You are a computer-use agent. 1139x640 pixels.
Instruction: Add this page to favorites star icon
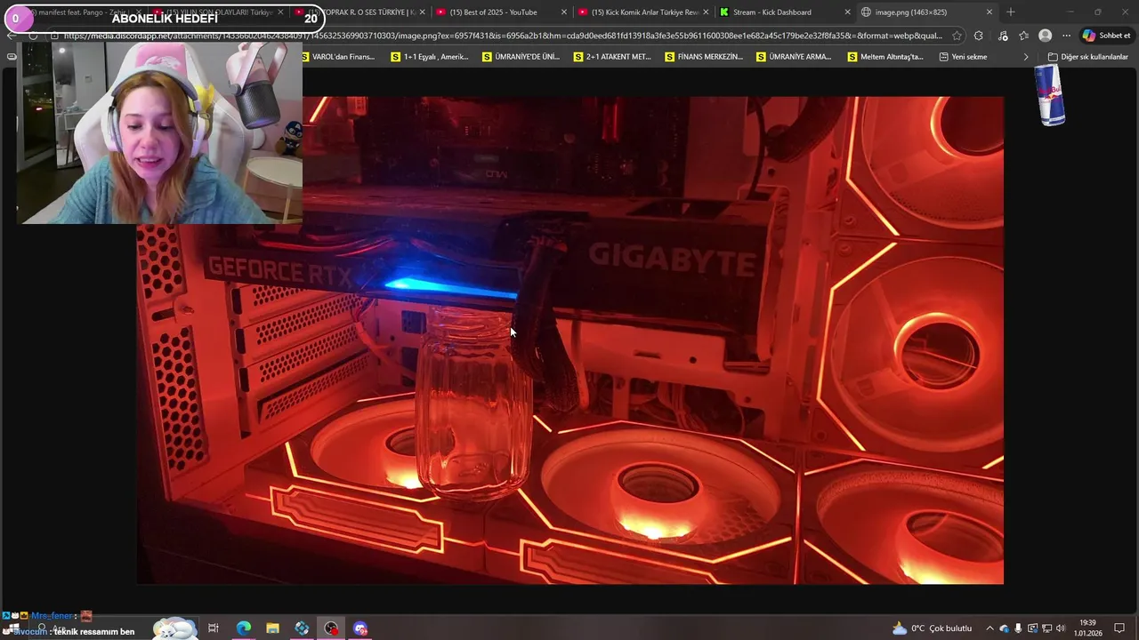(957, 36)
